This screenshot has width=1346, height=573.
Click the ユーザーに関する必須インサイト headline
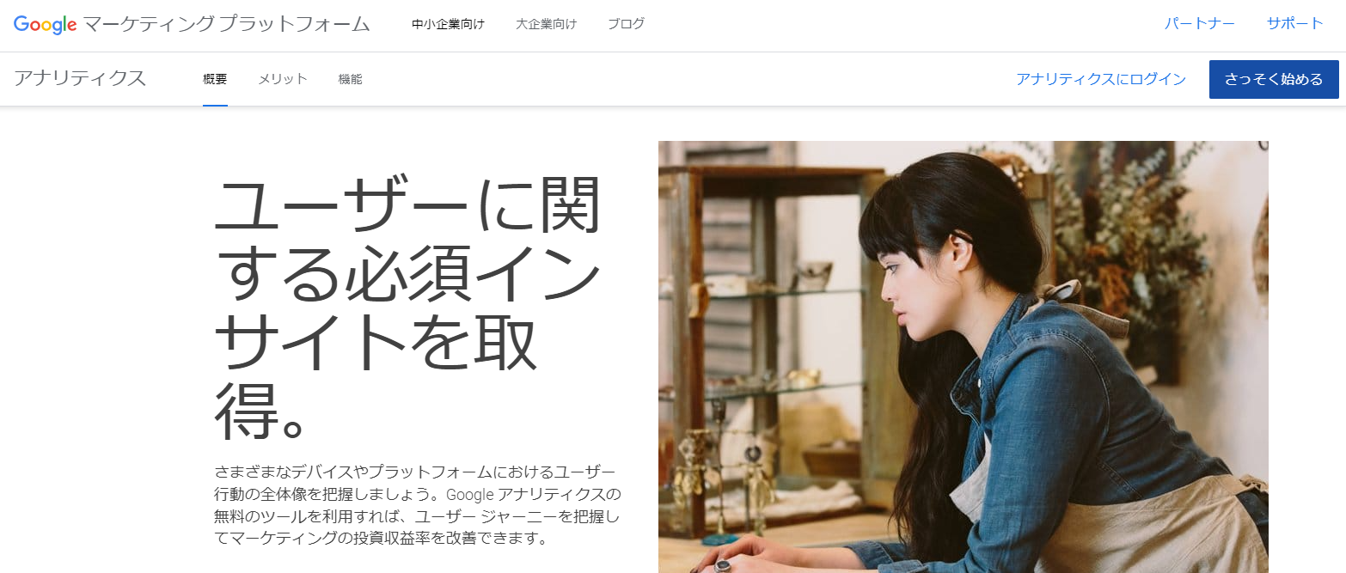click(x=407, y=307)
